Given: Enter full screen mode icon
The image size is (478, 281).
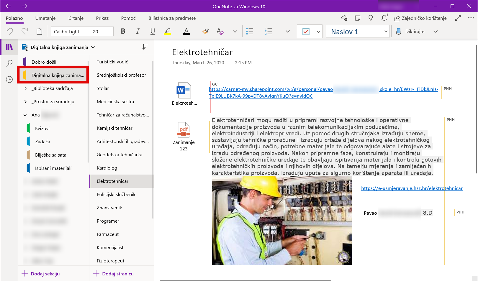Looking at the screenshot, I should pyautogui.click(x=458, y=18).
